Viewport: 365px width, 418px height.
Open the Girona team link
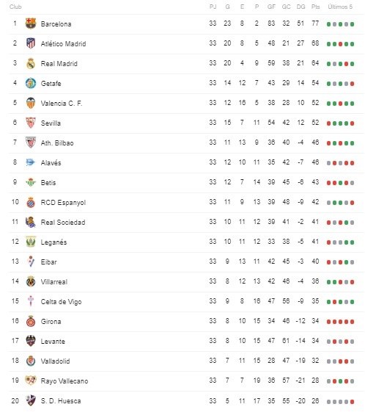(x=51, y=322)
